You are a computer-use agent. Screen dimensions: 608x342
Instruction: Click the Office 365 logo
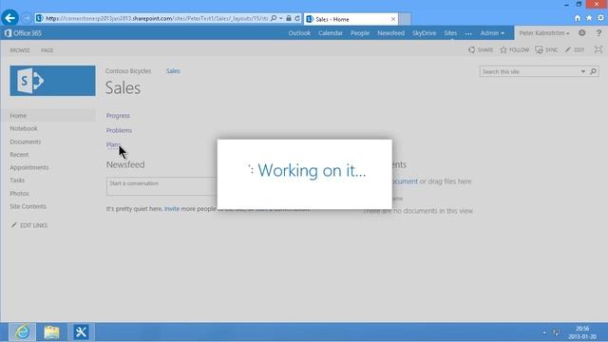click(23, 33)
